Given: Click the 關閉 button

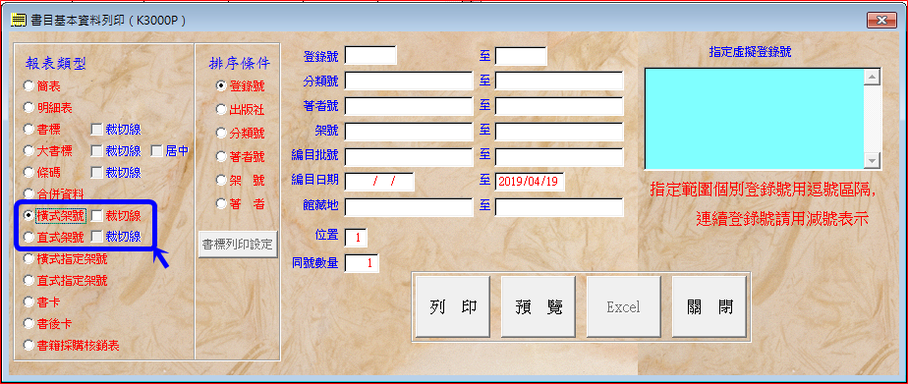Looking at the screenshot, I should pyautogui.click(x=709, y=306).
